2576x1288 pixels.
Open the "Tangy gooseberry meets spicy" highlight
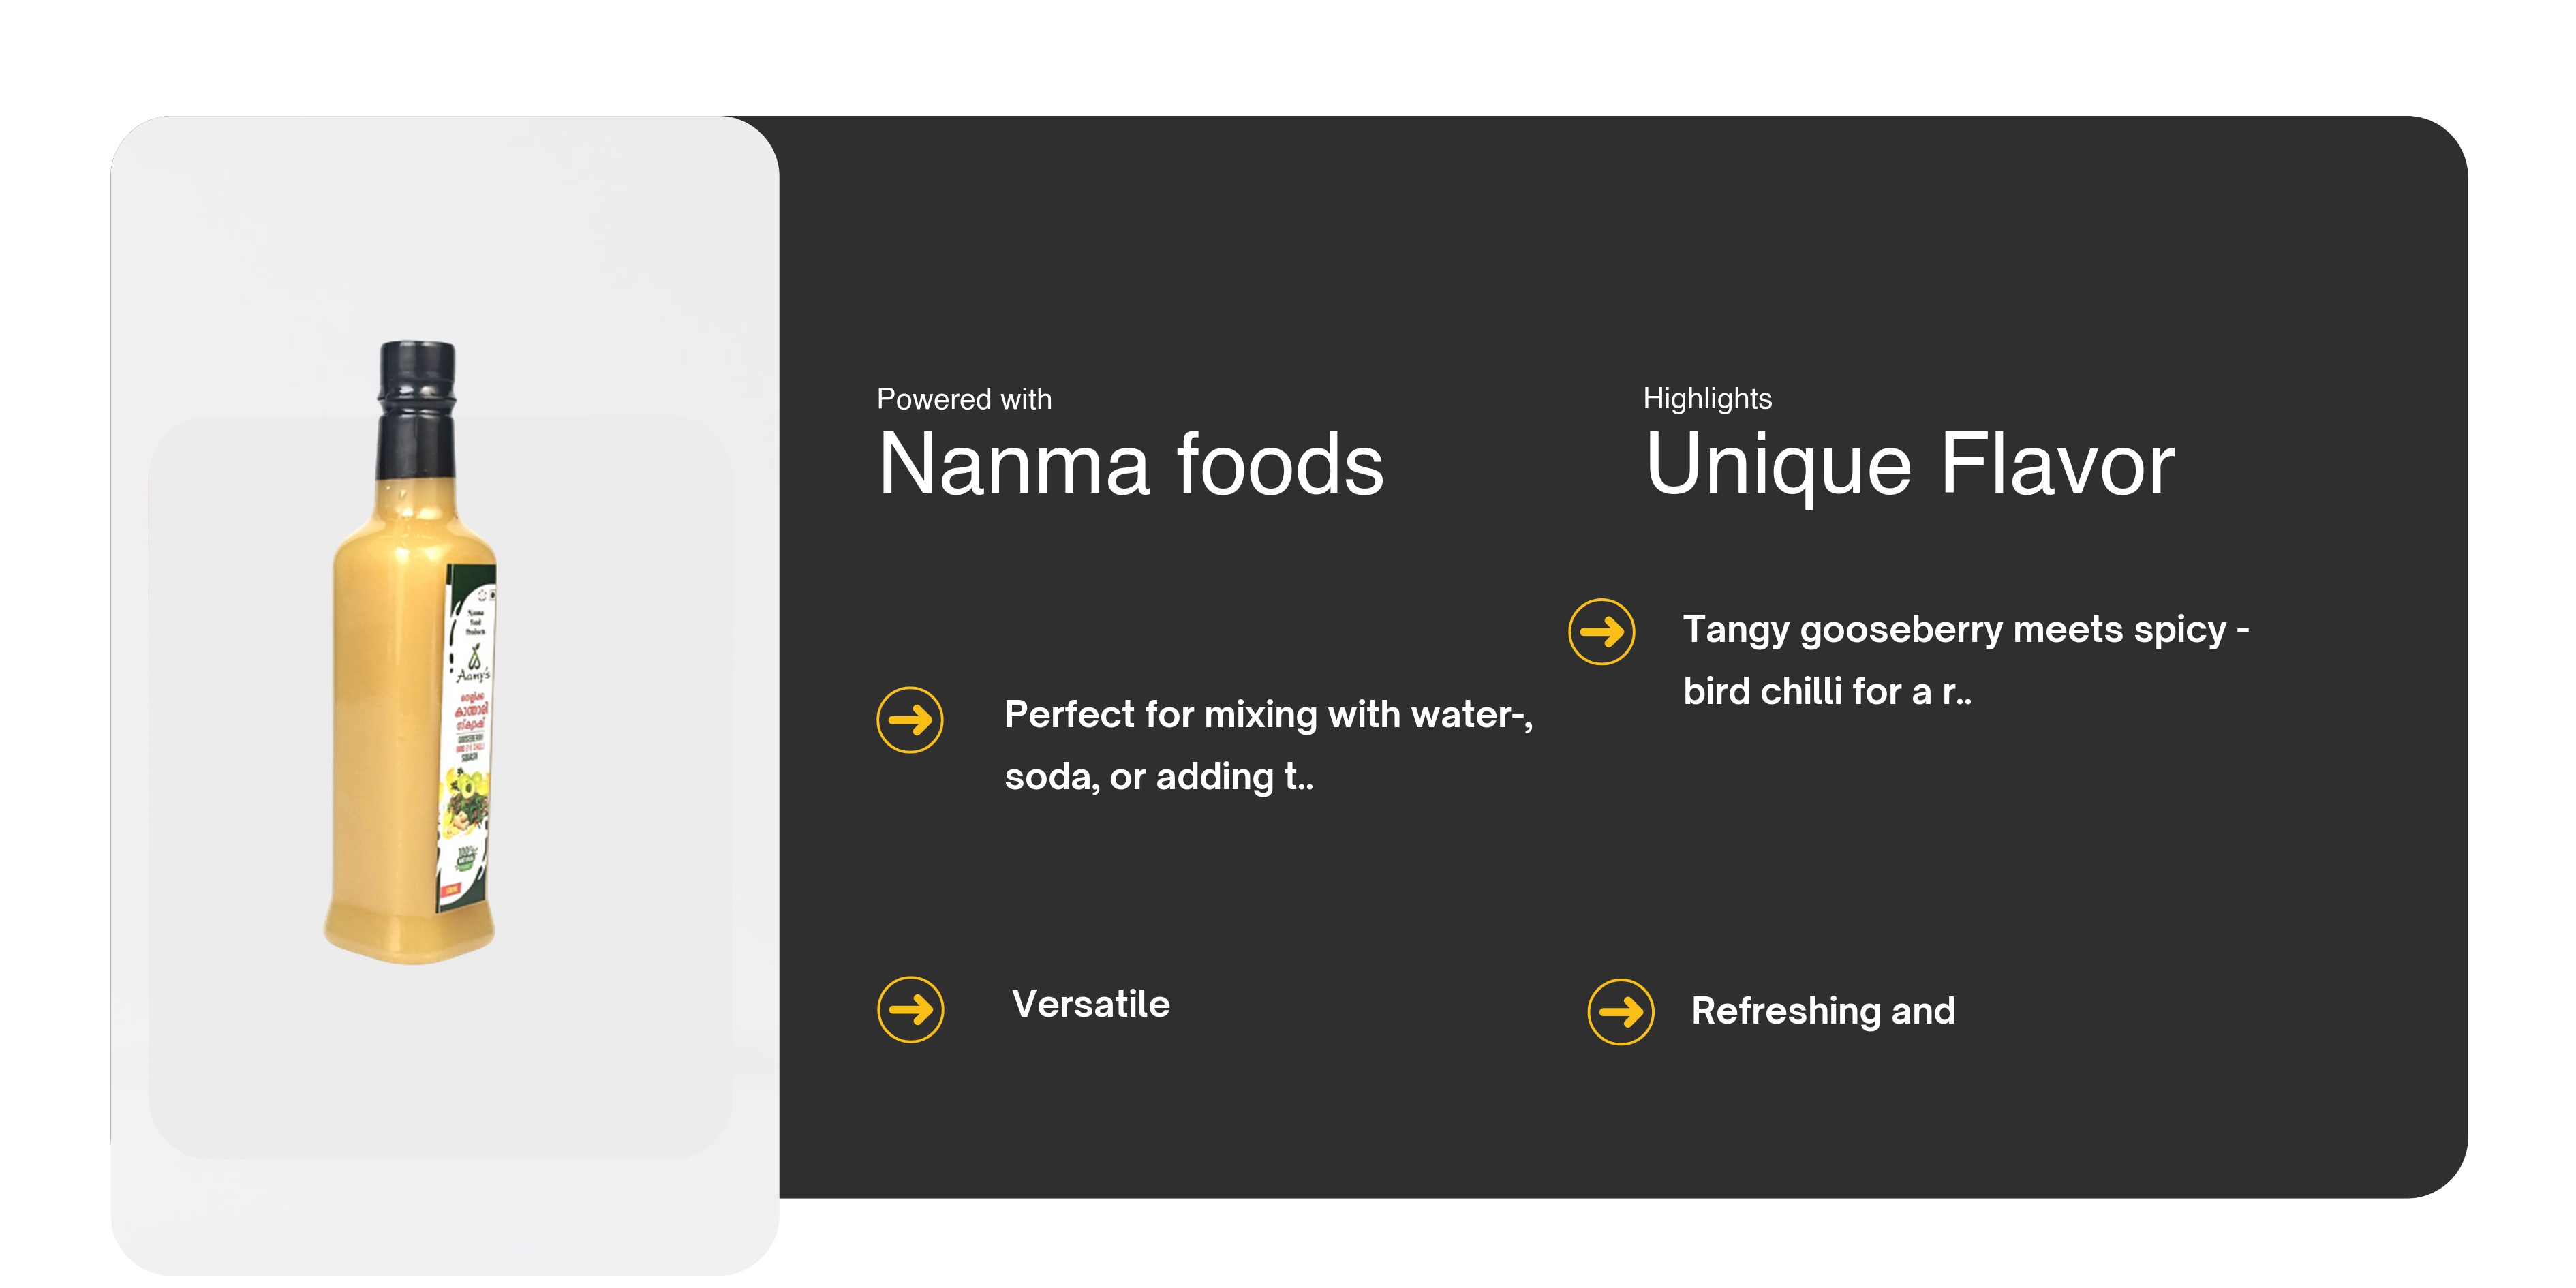1966,630
